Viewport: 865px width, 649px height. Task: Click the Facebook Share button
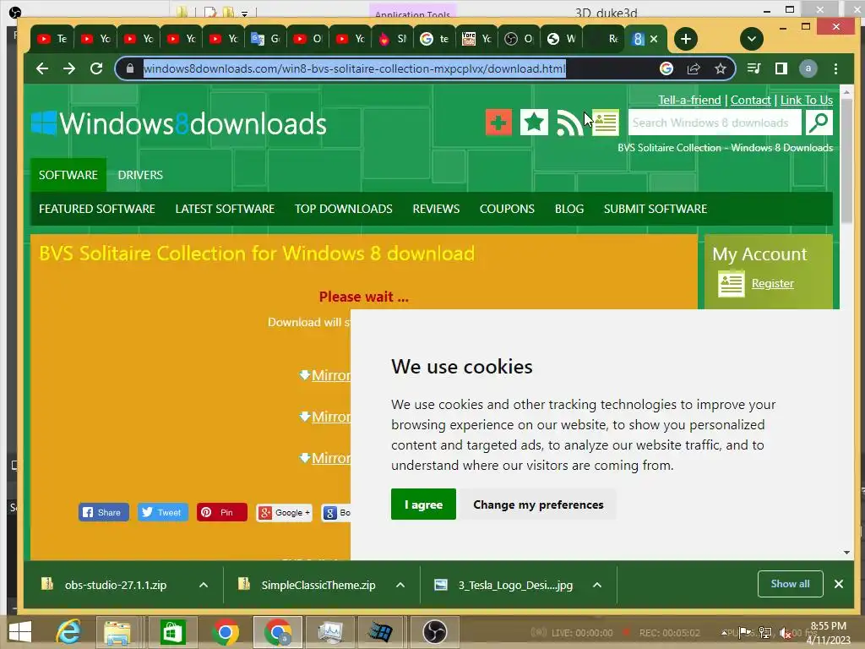[x=104, y=512]
